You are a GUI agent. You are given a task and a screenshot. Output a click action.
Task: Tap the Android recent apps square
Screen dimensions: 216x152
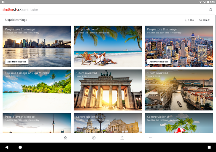[x=209, y=147]
